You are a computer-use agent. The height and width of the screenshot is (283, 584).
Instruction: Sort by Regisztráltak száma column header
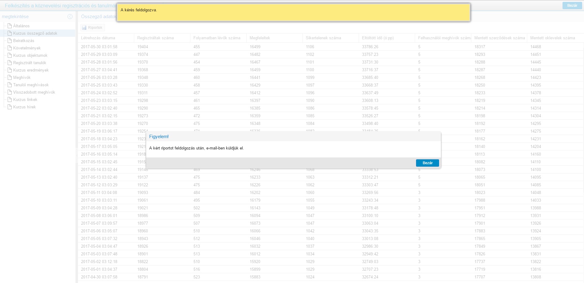point(155,38)
